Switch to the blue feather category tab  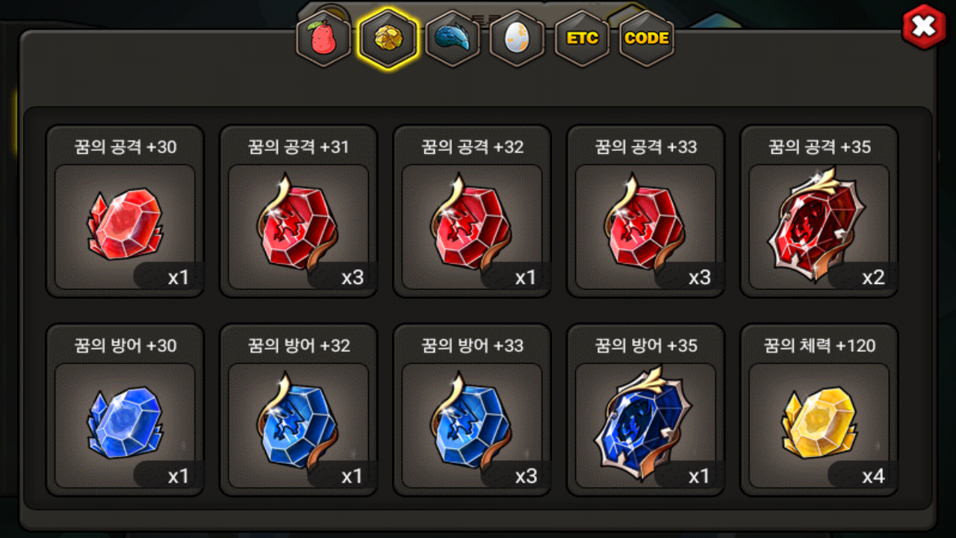tap(453, 39)
